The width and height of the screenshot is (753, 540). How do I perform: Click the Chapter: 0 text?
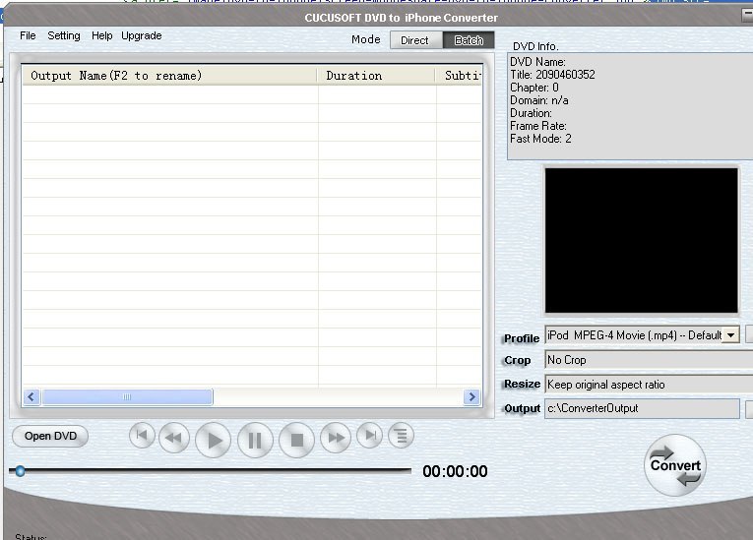point(534,88)
